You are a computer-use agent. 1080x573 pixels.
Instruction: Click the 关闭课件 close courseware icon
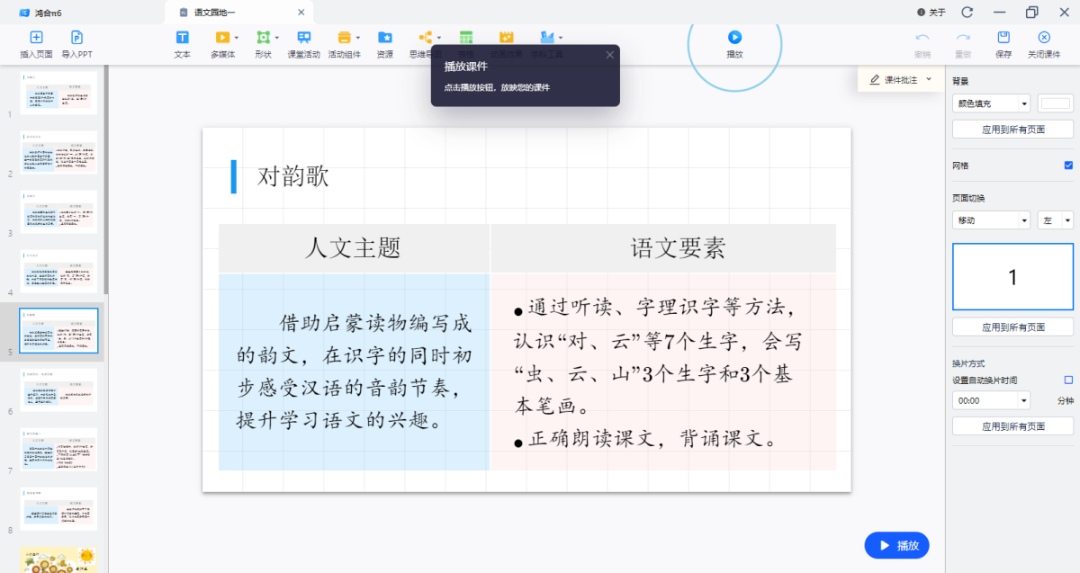(1044, 38)
